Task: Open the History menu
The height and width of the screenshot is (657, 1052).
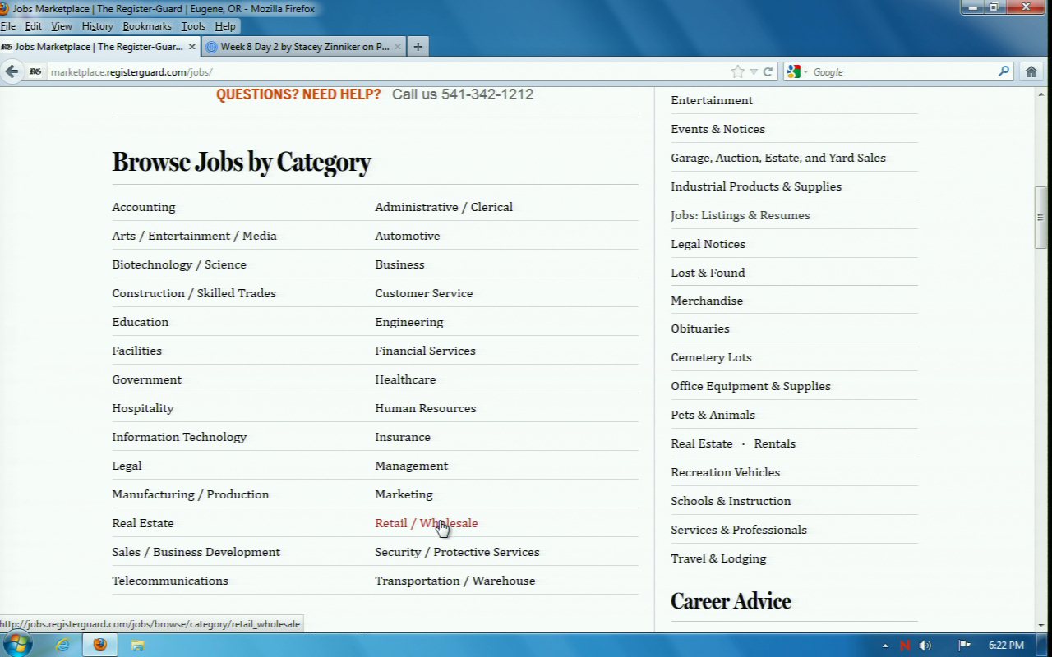Action: [97, 26]
